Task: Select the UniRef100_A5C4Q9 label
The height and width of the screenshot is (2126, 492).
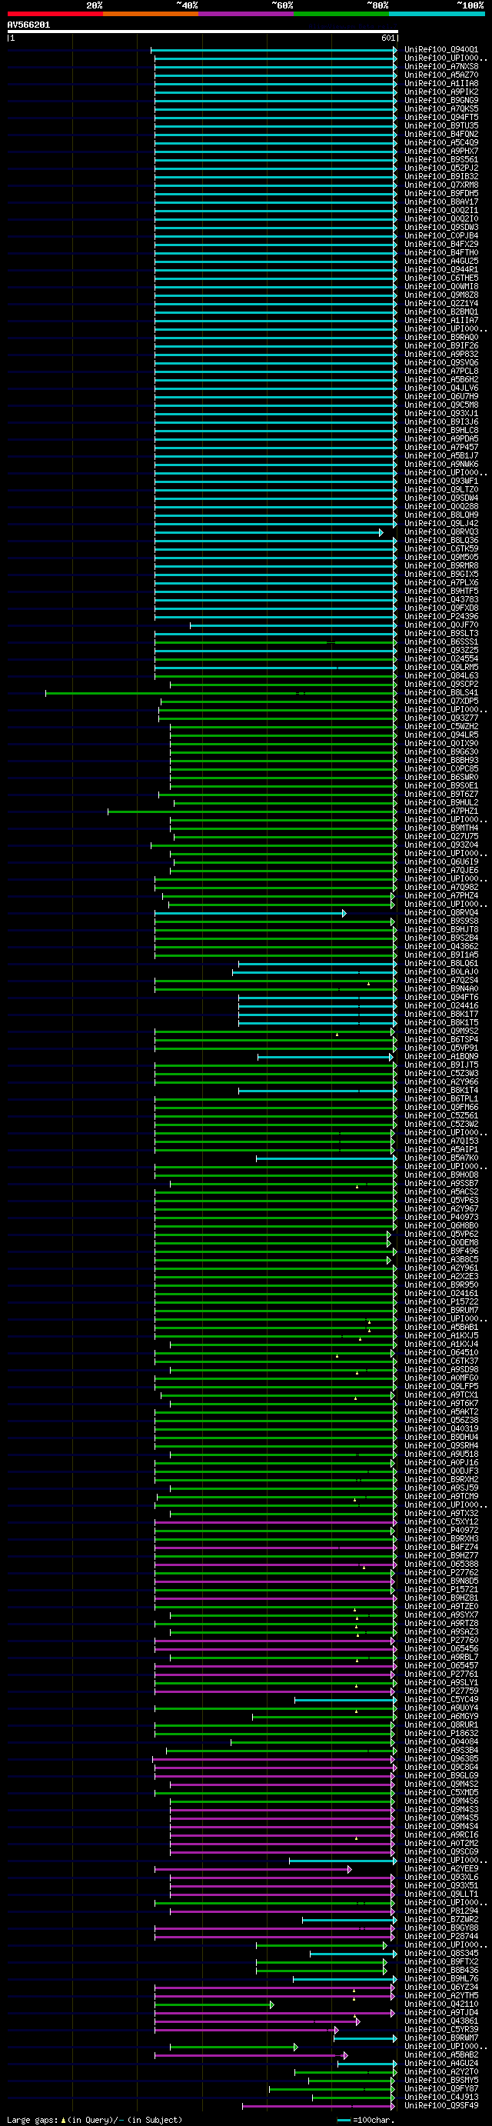Action: click(440, 143)
